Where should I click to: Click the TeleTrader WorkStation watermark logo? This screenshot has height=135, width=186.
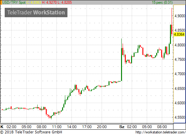pos(36,13)
